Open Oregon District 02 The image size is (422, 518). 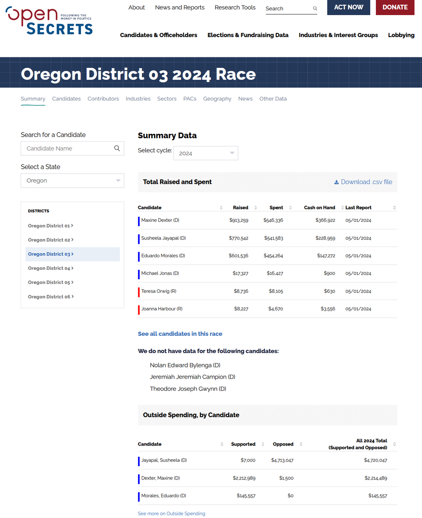[50, 240]
